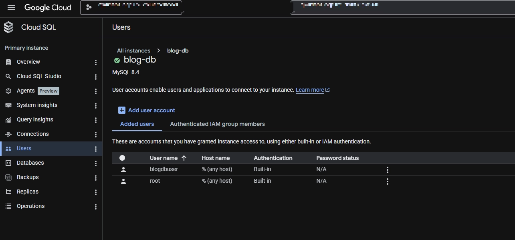Go to Query insights
Image resolution: width=515 pixels, height=240 pixels.
(35, 119)
